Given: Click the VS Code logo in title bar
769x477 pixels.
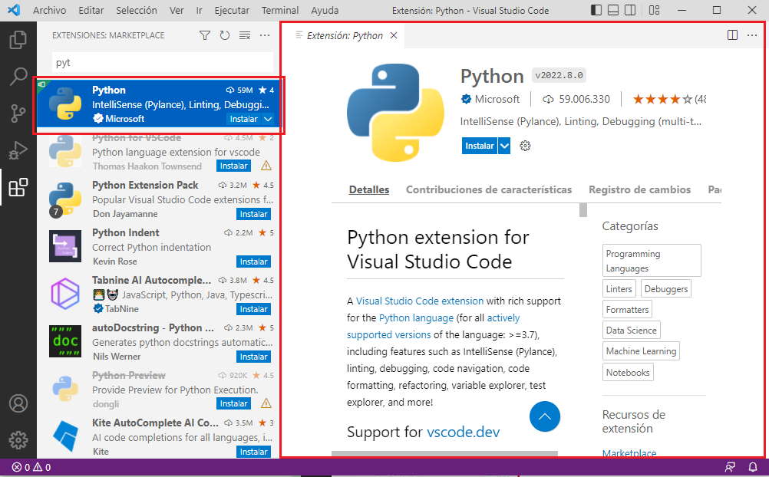Looking at the screenshot, I should coord(14,10).
